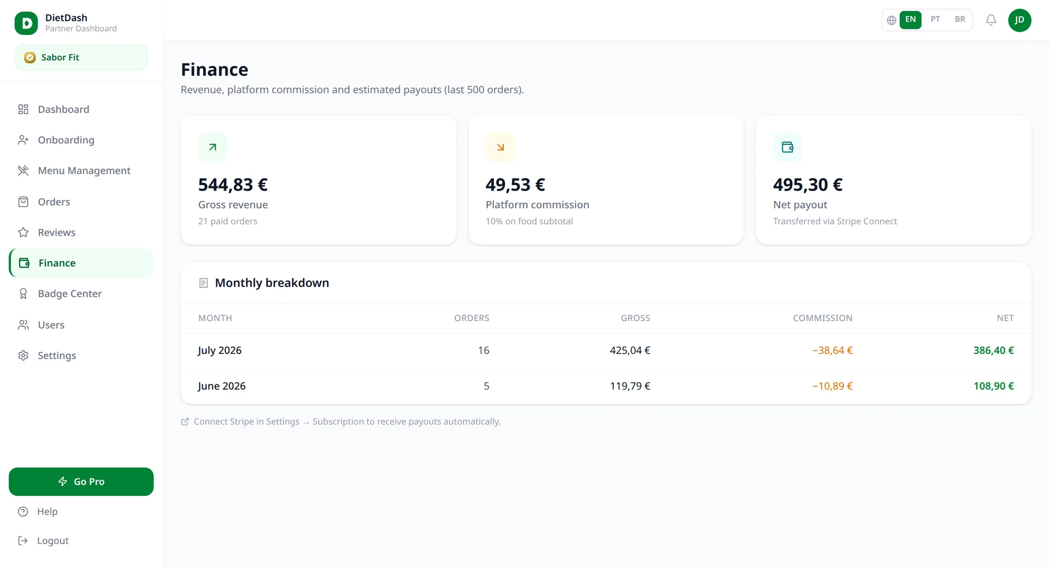The height and width of the screenshot is (568, 1049).
Task: Open Settings from the sidebar
Action: coord(81,355)
